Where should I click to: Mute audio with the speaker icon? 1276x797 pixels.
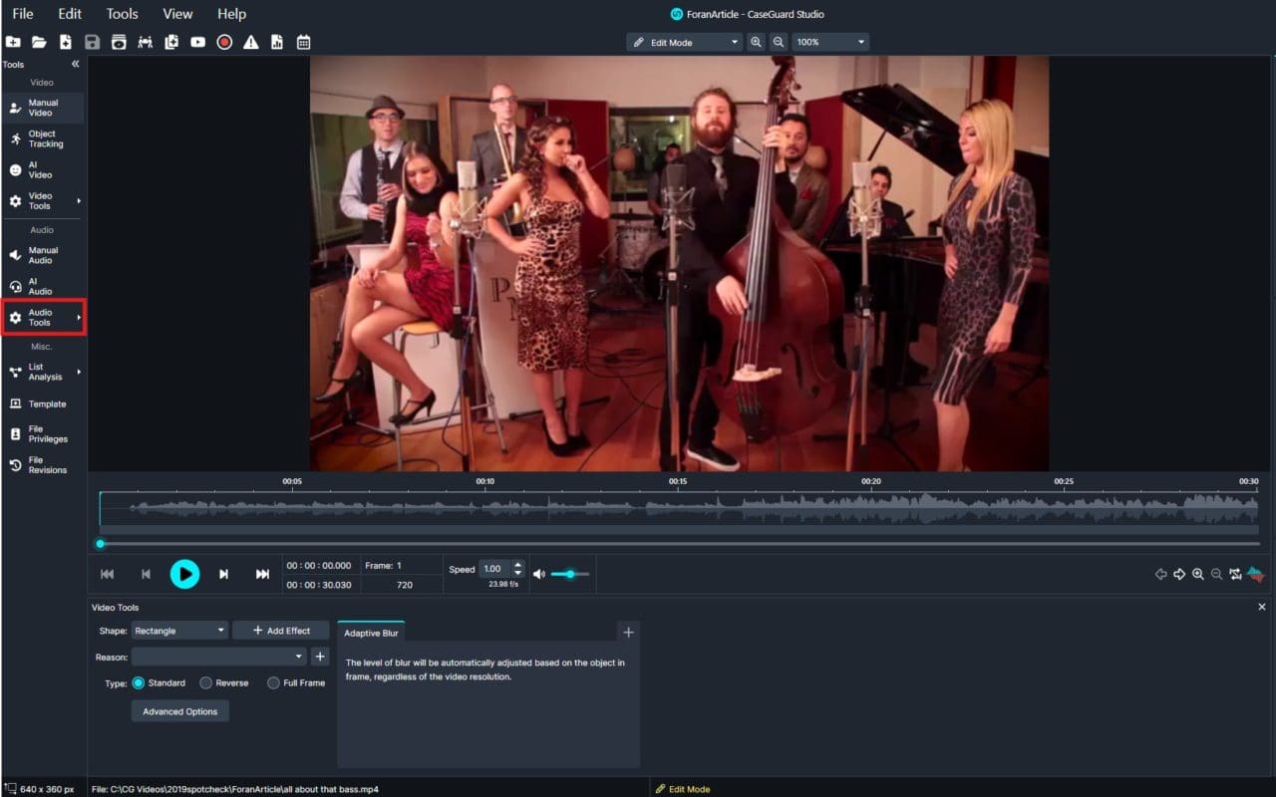(x=539, y=574)
